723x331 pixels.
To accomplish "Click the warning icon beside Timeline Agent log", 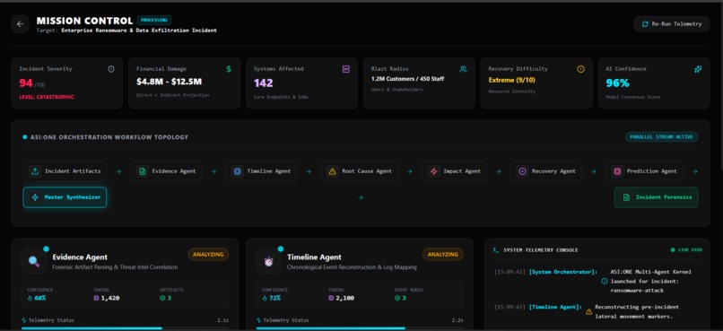I will point(588,311).
